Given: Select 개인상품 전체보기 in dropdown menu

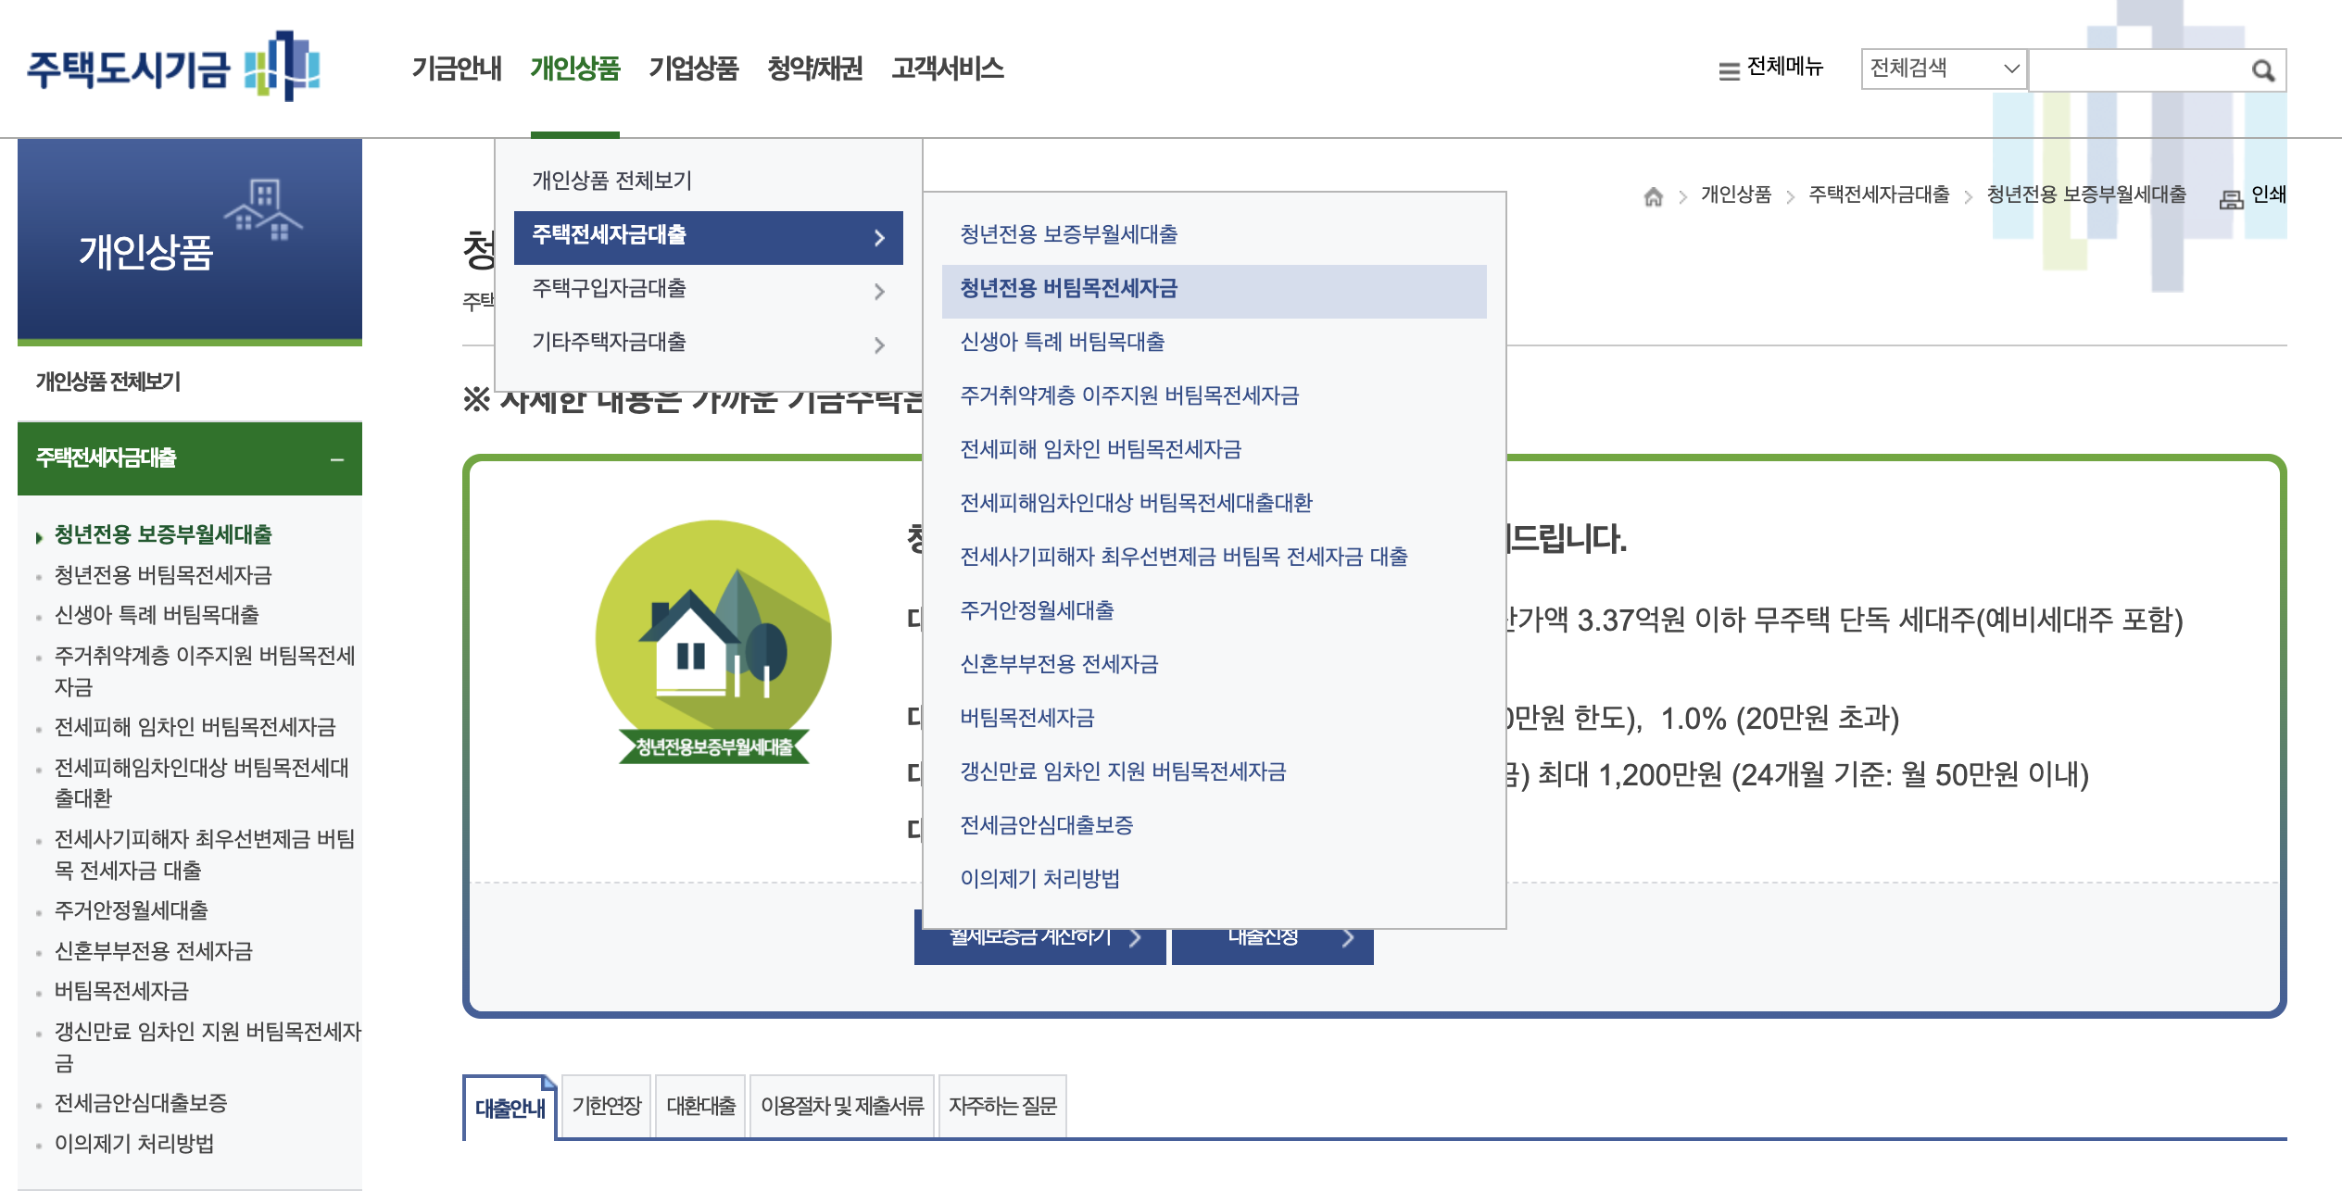Looking at the screenshot, I should [611, 181].
